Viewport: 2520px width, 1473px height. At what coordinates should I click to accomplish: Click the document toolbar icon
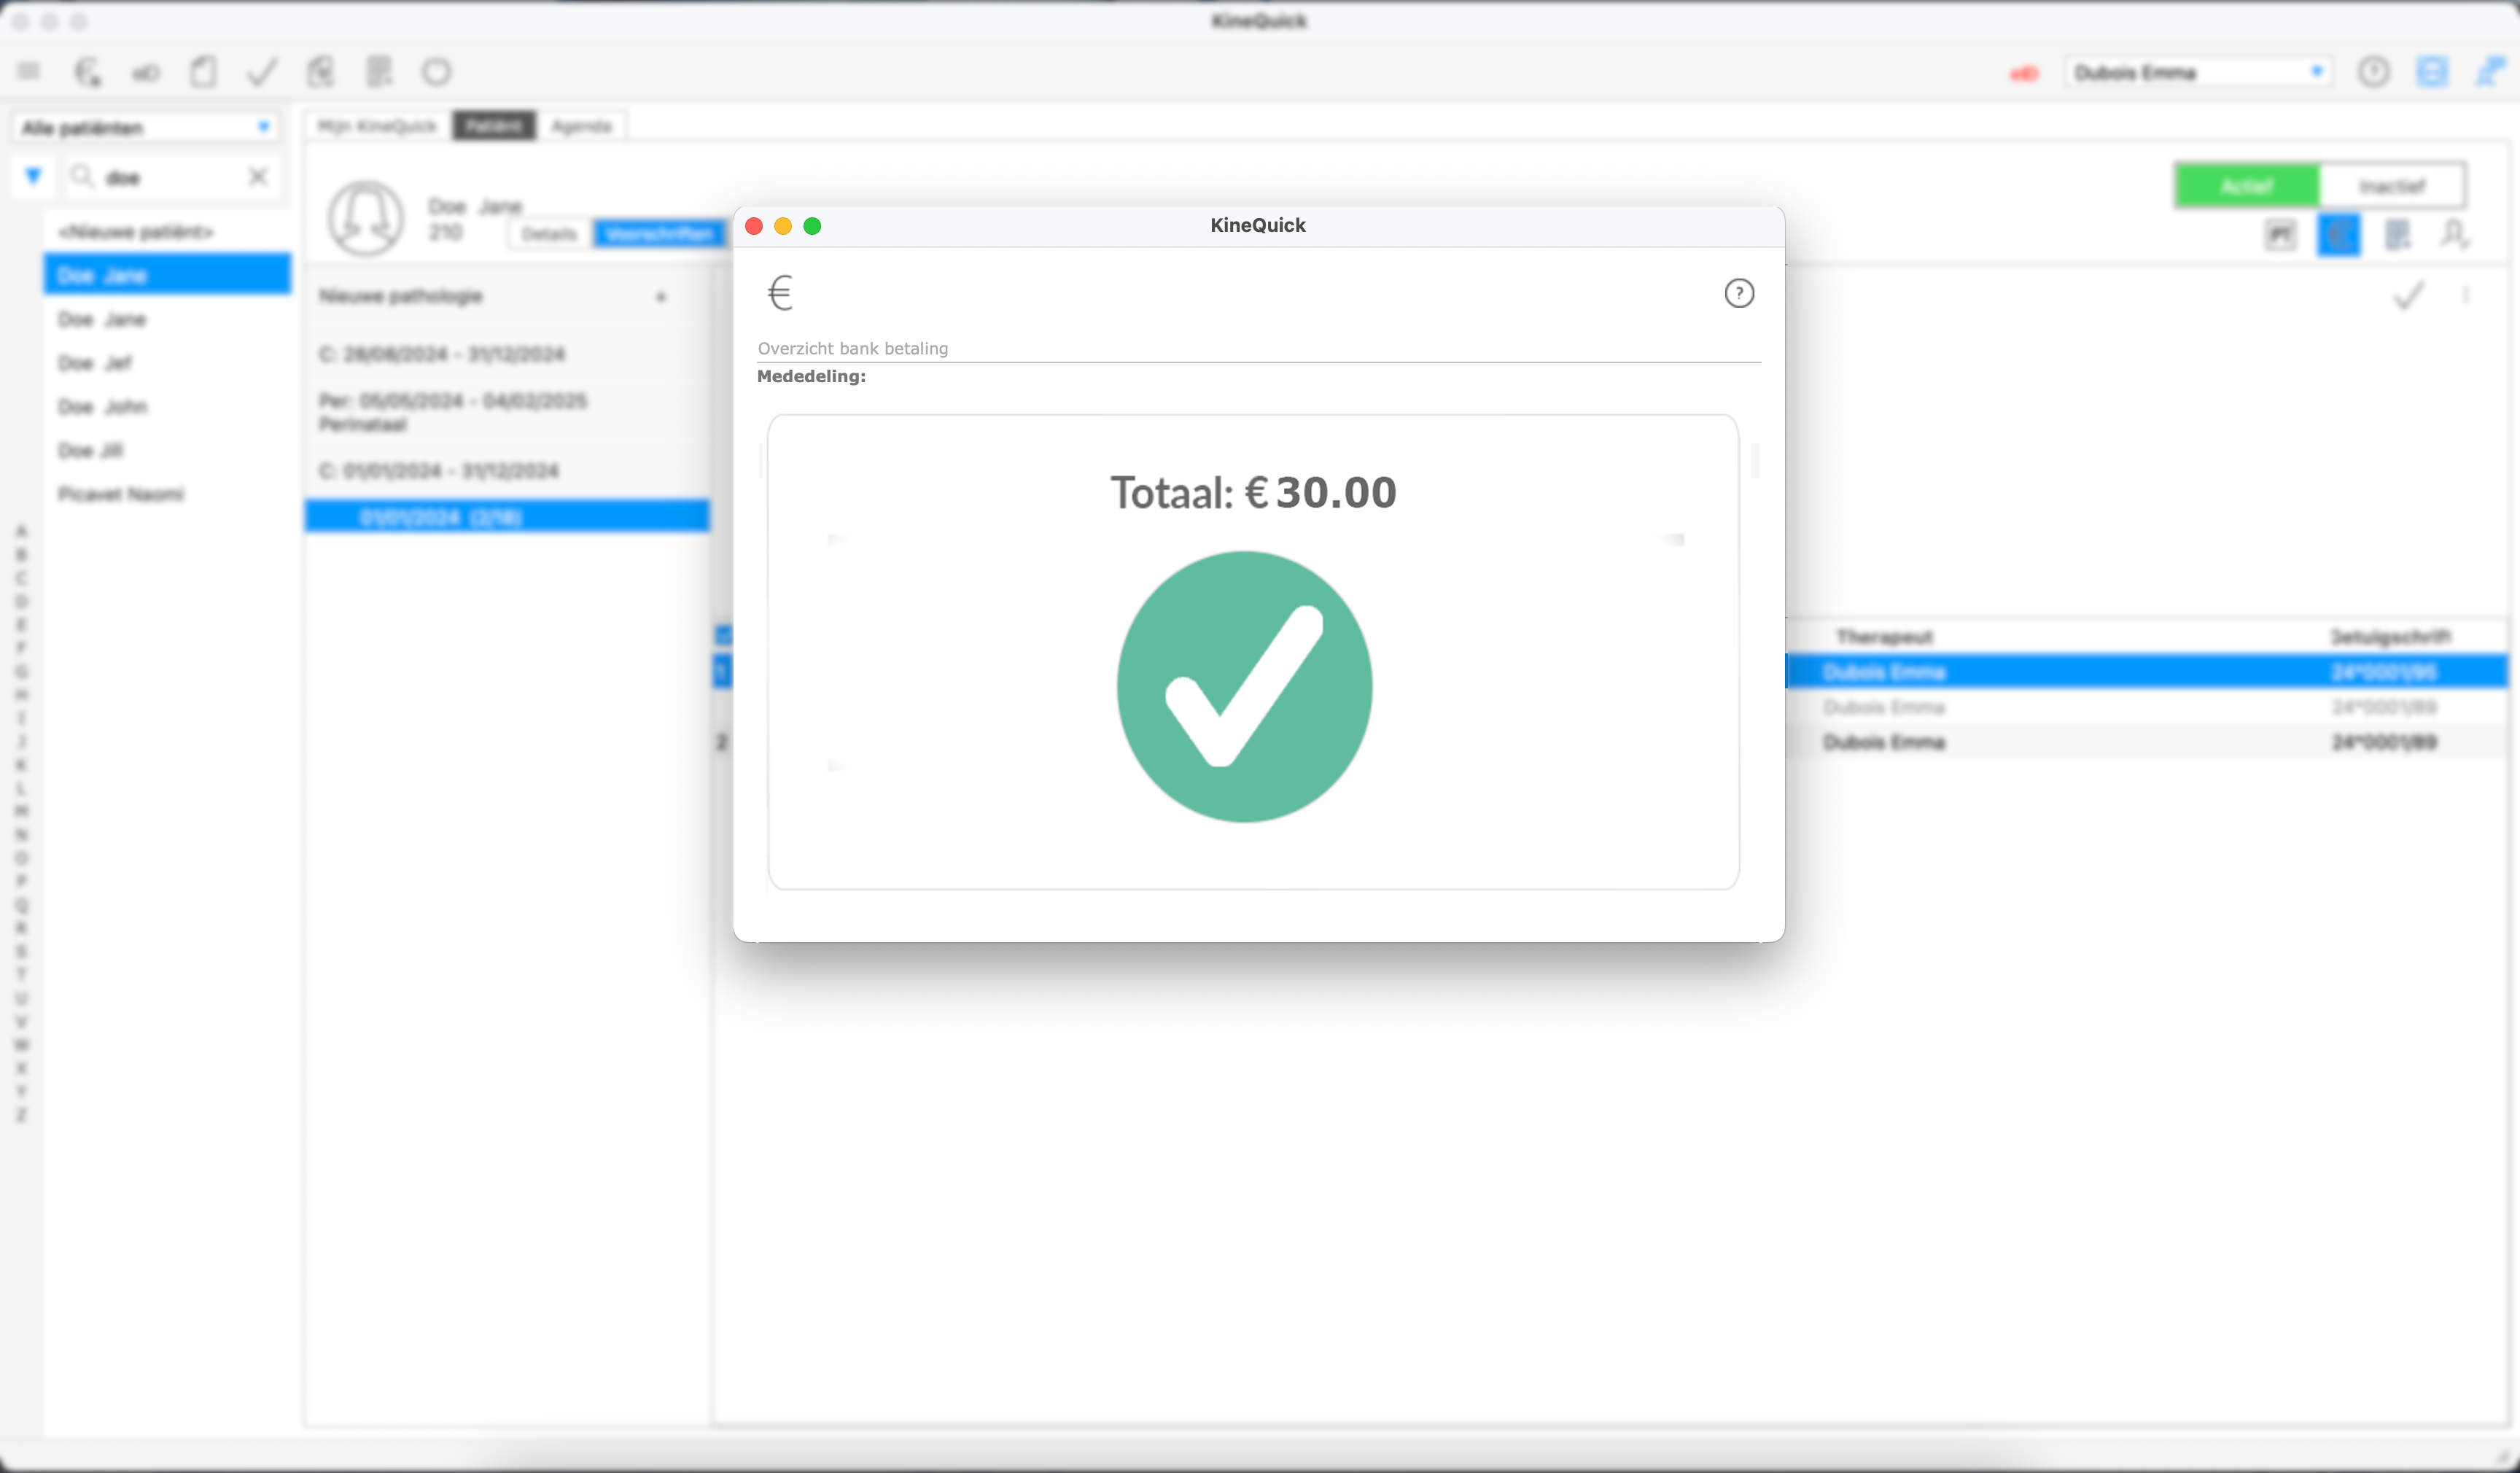click(x=204, y=72)
